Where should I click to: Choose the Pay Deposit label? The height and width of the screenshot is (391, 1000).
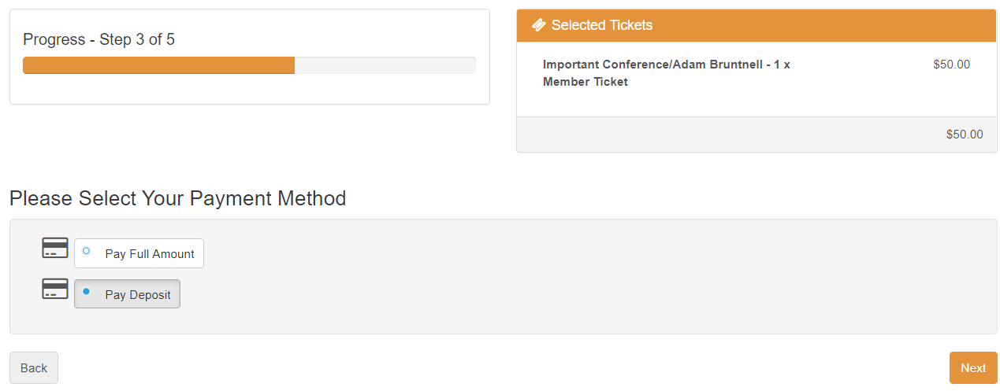137,295
